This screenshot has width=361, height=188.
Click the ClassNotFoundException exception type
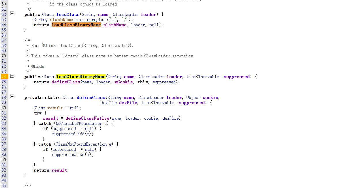click(81, 144)
